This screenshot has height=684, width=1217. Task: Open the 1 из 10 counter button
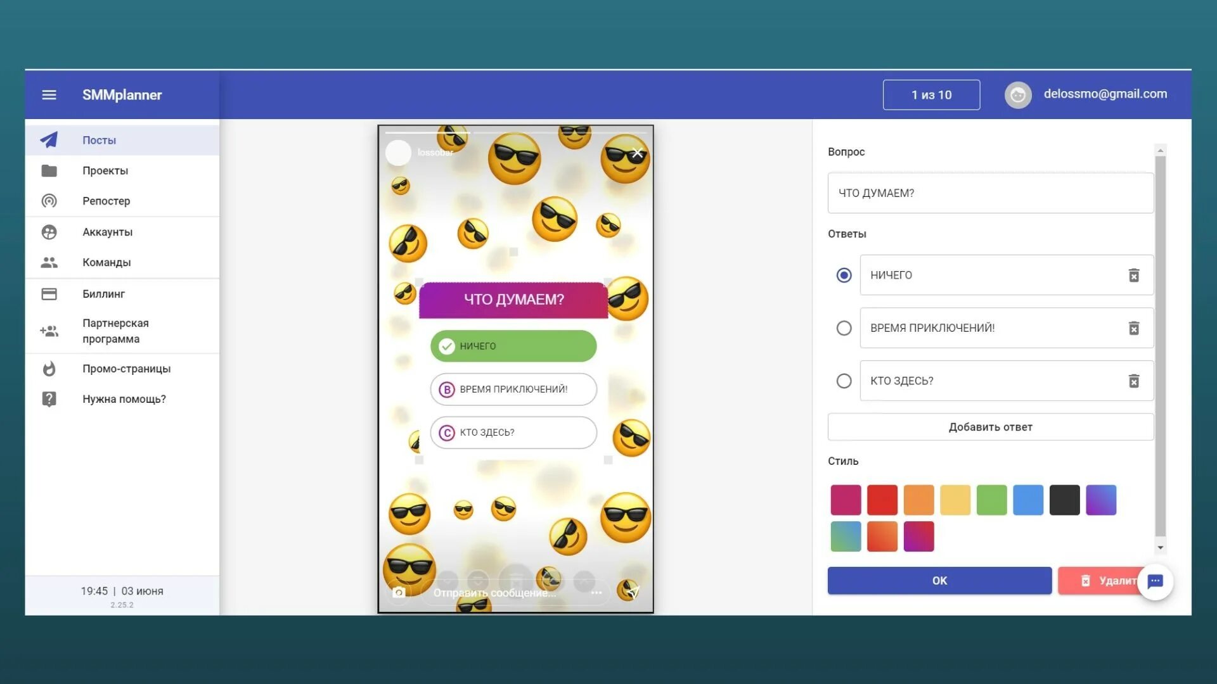[x=931, y=95]
